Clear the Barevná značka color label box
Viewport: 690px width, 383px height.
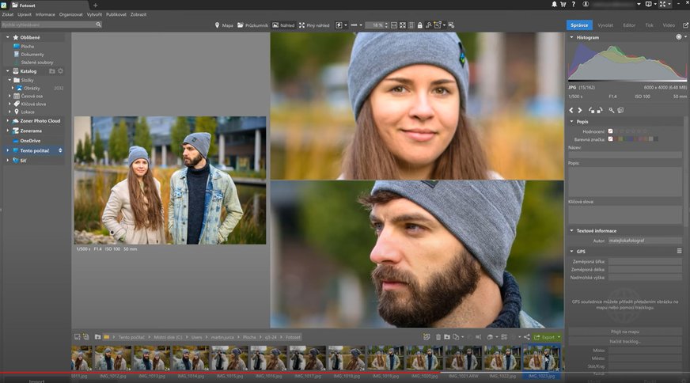point(610,139)
